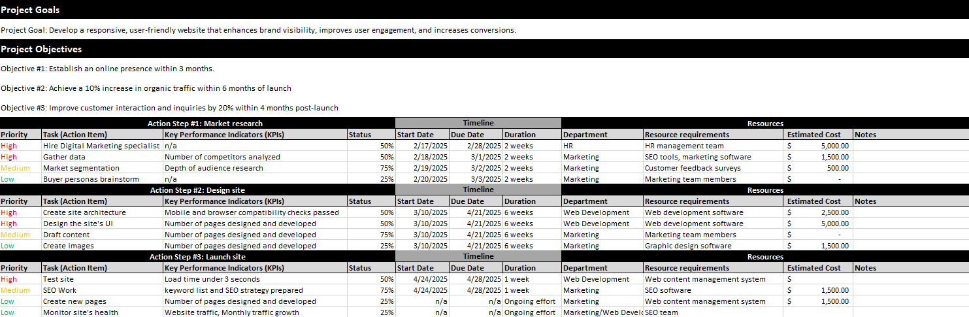Click the 'Depth of audience research' KPI cell

(255, 168)
